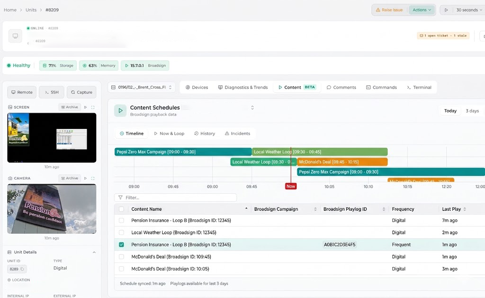The height and width of the screenshot is (298, 485).
Task: Open the SCREEN preview thumbnail
Action: (52, 138)
